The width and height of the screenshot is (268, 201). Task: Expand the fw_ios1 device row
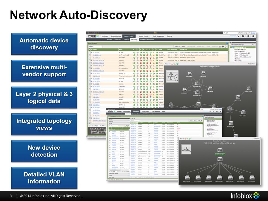92,52
